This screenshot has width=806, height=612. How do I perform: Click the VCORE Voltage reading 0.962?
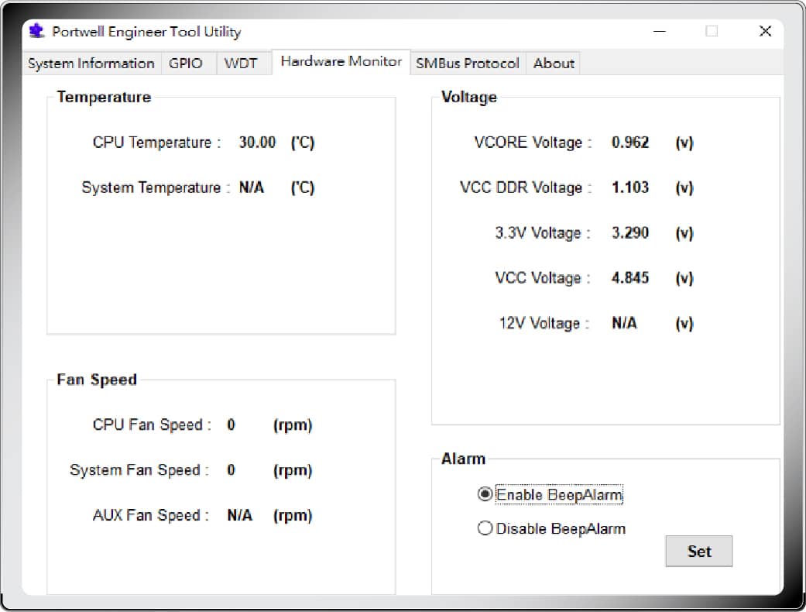[x=630, y=143]
